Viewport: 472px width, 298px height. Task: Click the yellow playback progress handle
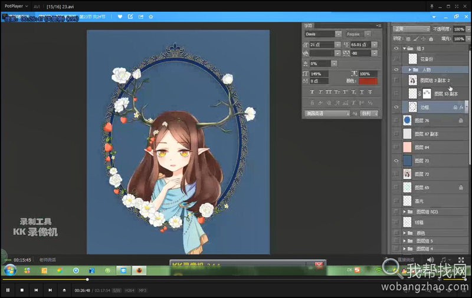[x=87, y=279]
